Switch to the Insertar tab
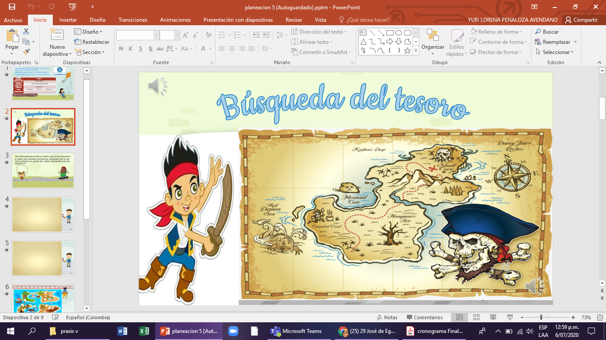 click(x=68, y=20)
